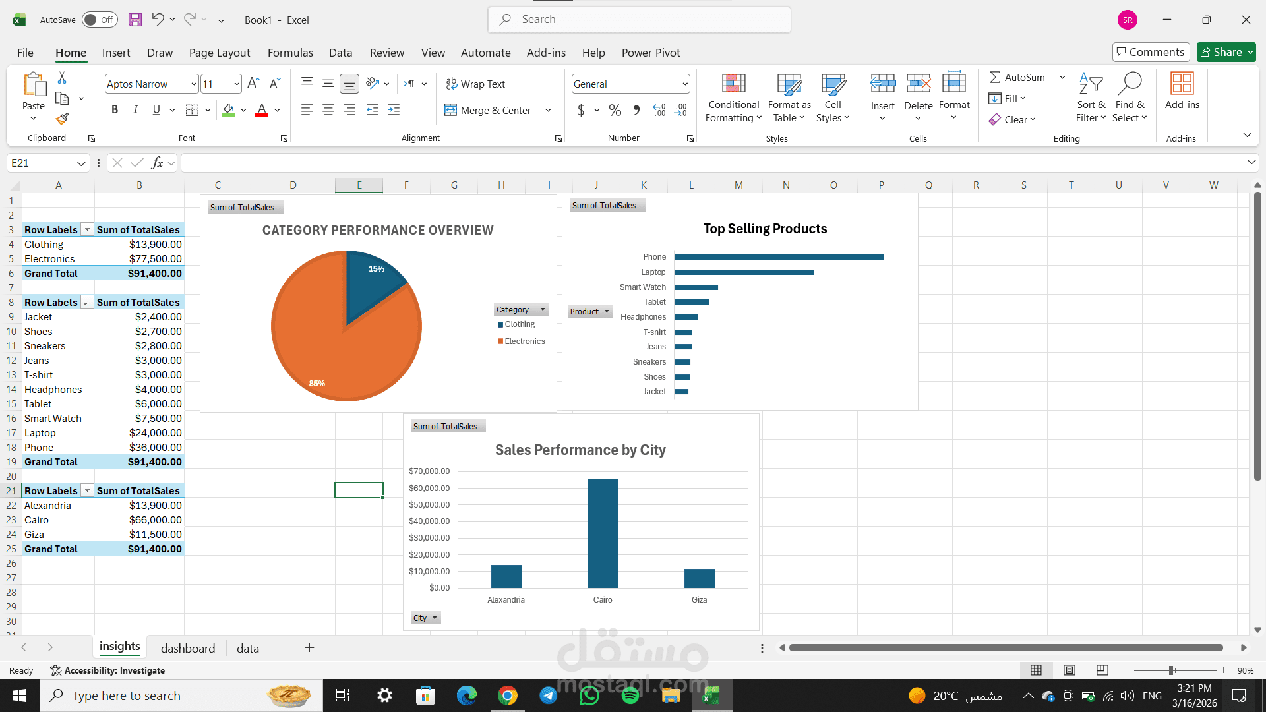Open the Formulas ribbon tab

click(290, 53)
